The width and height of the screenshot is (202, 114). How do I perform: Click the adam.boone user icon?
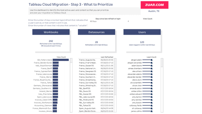(151, 66)
